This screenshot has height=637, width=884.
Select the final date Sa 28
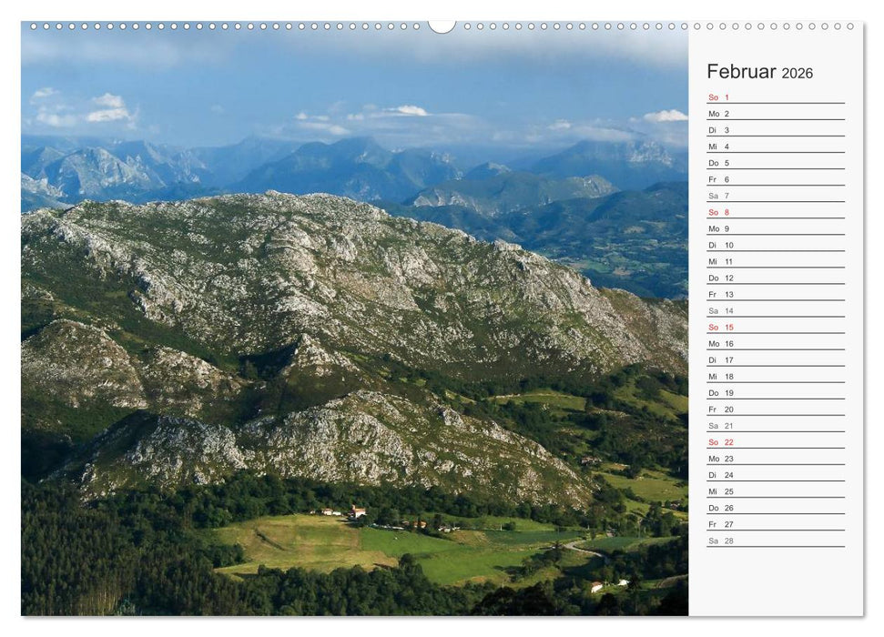717,541
